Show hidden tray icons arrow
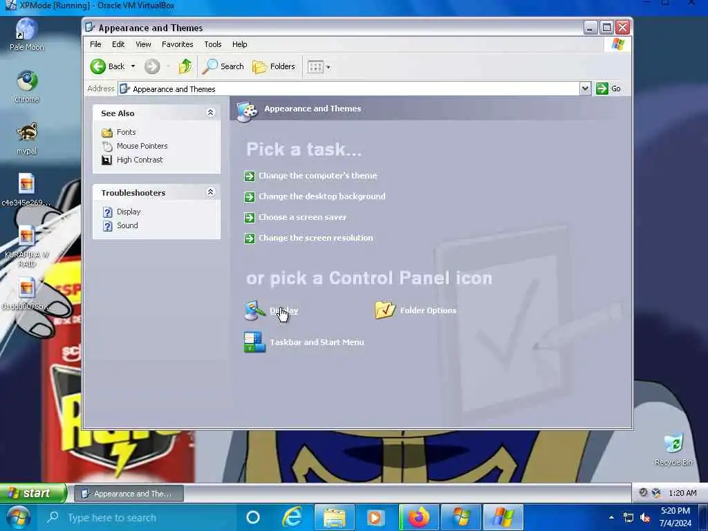This screenshot has width=708, height=531. click(611, 517)
